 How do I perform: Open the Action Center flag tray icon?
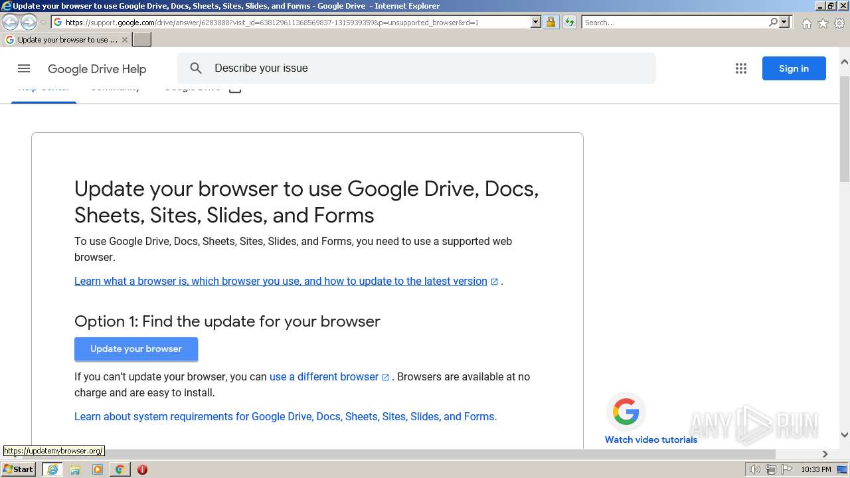[x=787, y=469]
